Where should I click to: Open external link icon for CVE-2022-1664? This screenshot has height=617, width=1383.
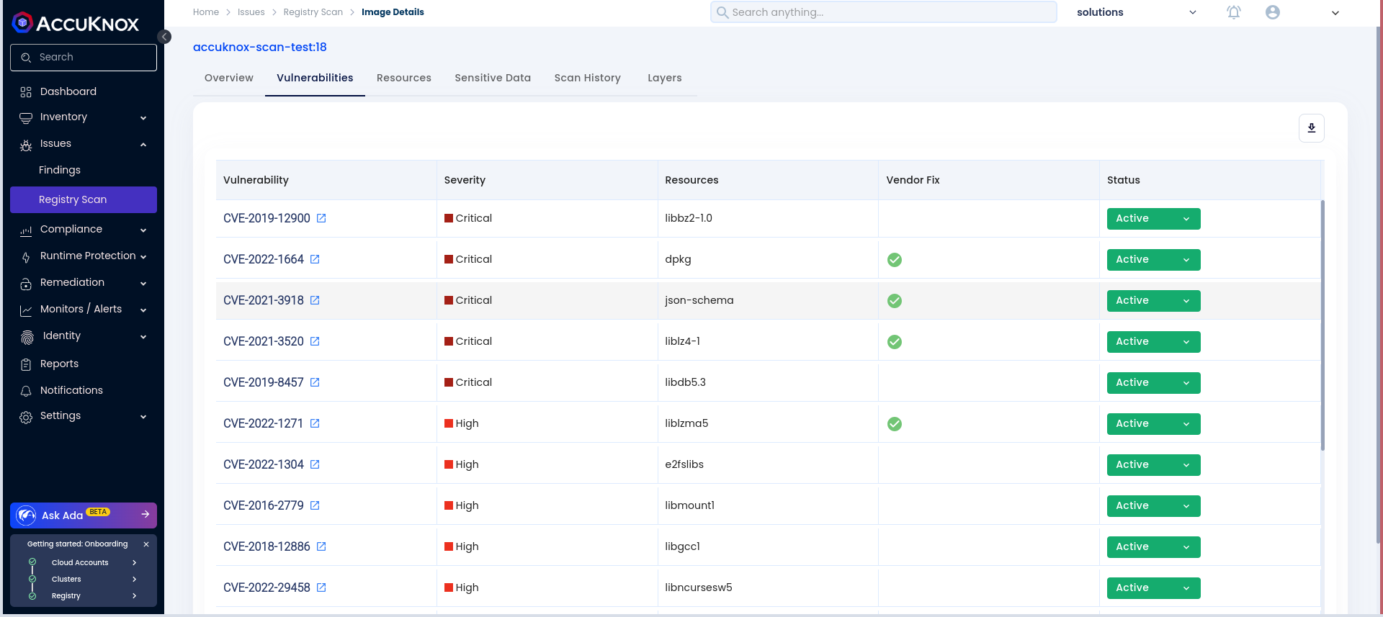pyautogui.click(x=315, y=259)
